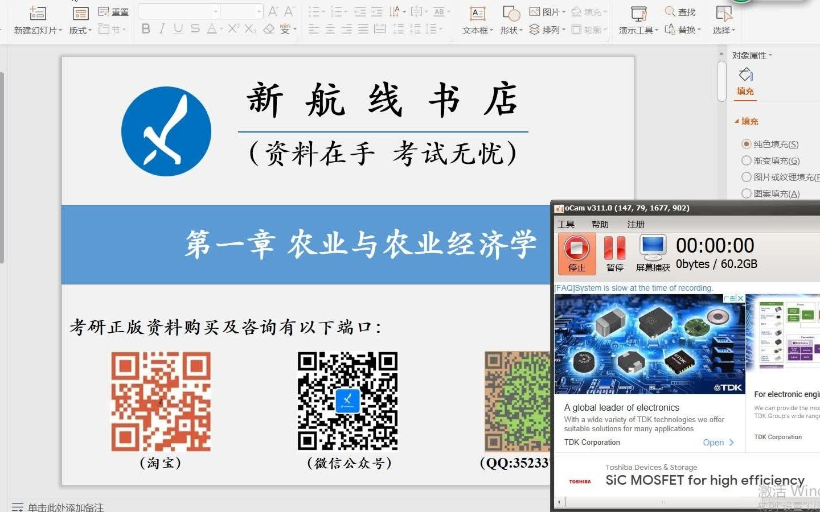Open oCam Help (帮助) menu
The image size is (820, 512).
pyautogui.click(x=600, y=224)
